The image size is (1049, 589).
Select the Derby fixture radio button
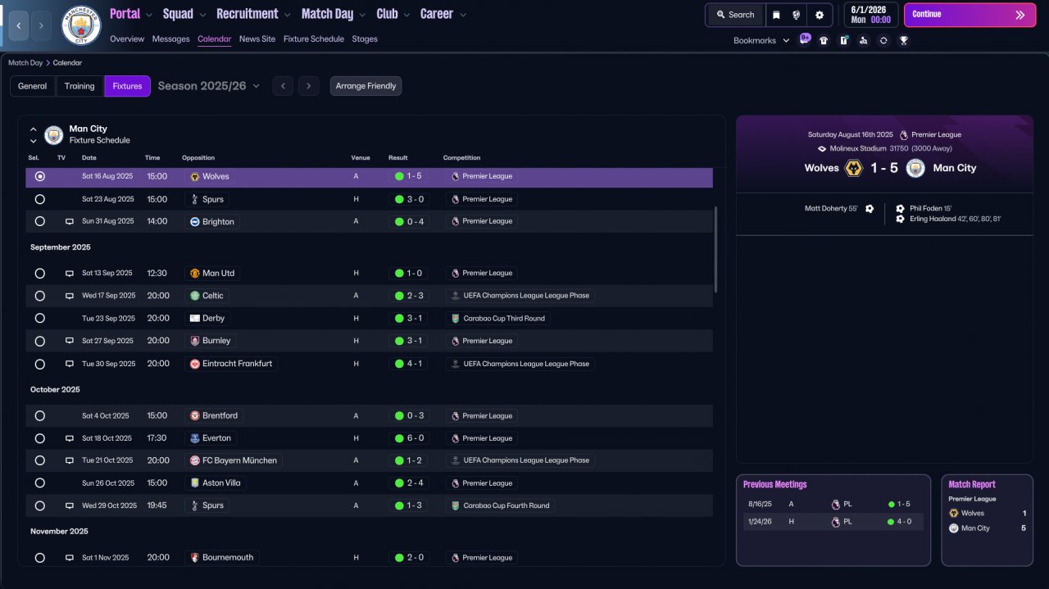pos(40,318)
